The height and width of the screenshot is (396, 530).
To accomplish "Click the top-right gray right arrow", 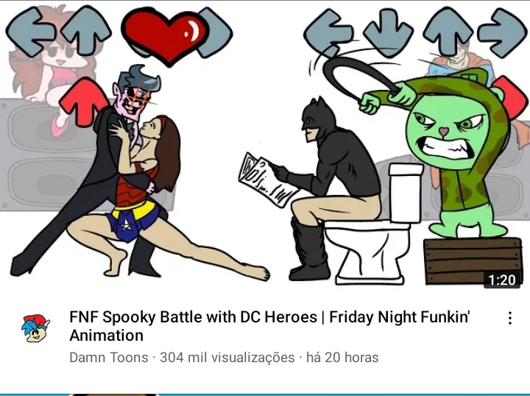I will coord(502,32).
